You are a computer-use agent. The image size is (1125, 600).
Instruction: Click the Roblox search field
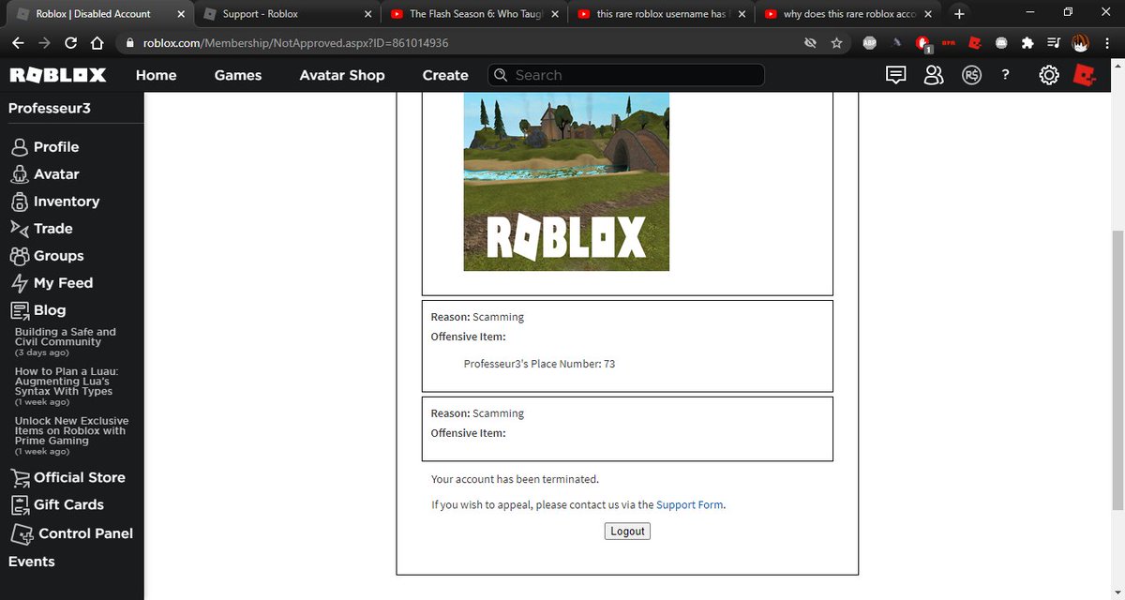[626, 75]
